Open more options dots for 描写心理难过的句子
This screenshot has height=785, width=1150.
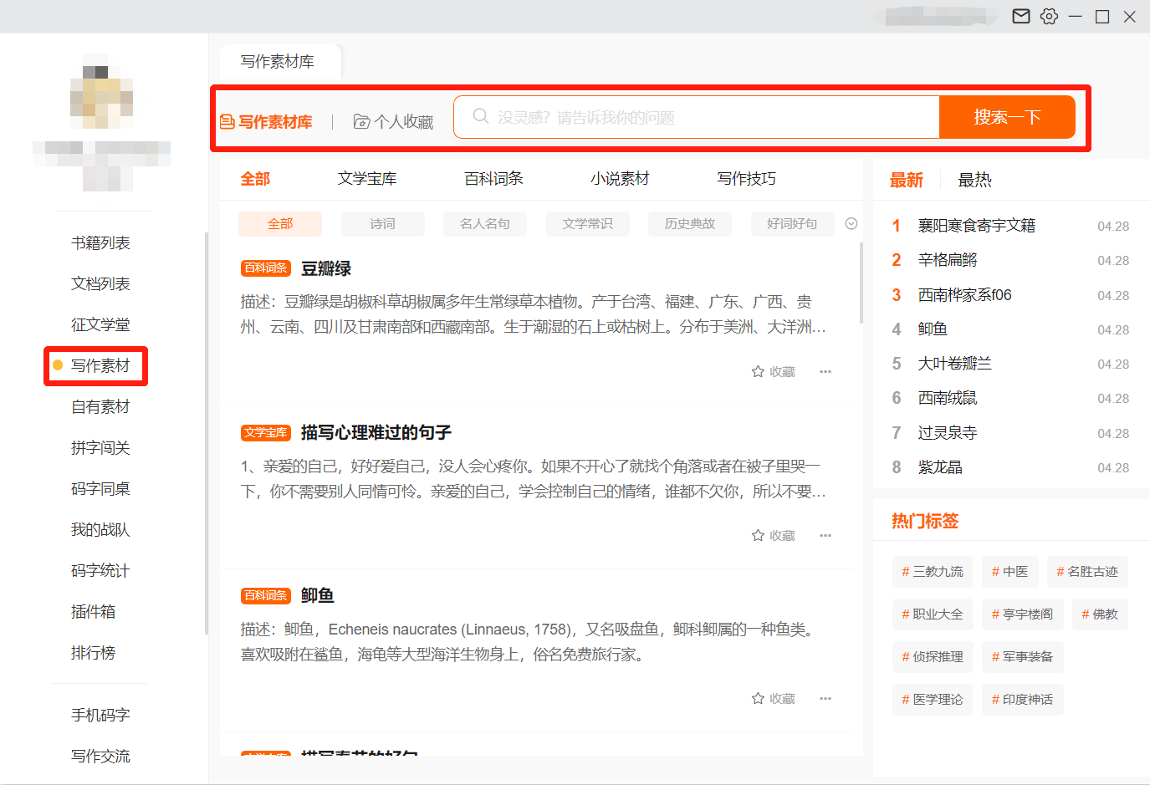(x=825, y=535)
